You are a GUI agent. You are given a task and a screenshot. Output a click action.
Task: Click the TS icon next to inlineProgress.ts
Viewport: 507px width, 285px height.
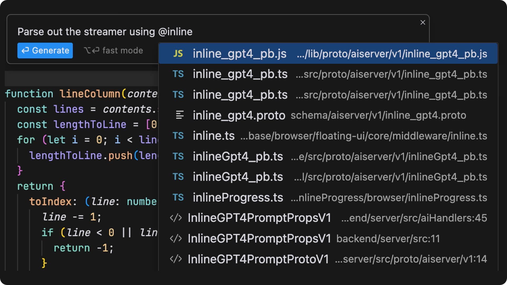pos(179,197)
